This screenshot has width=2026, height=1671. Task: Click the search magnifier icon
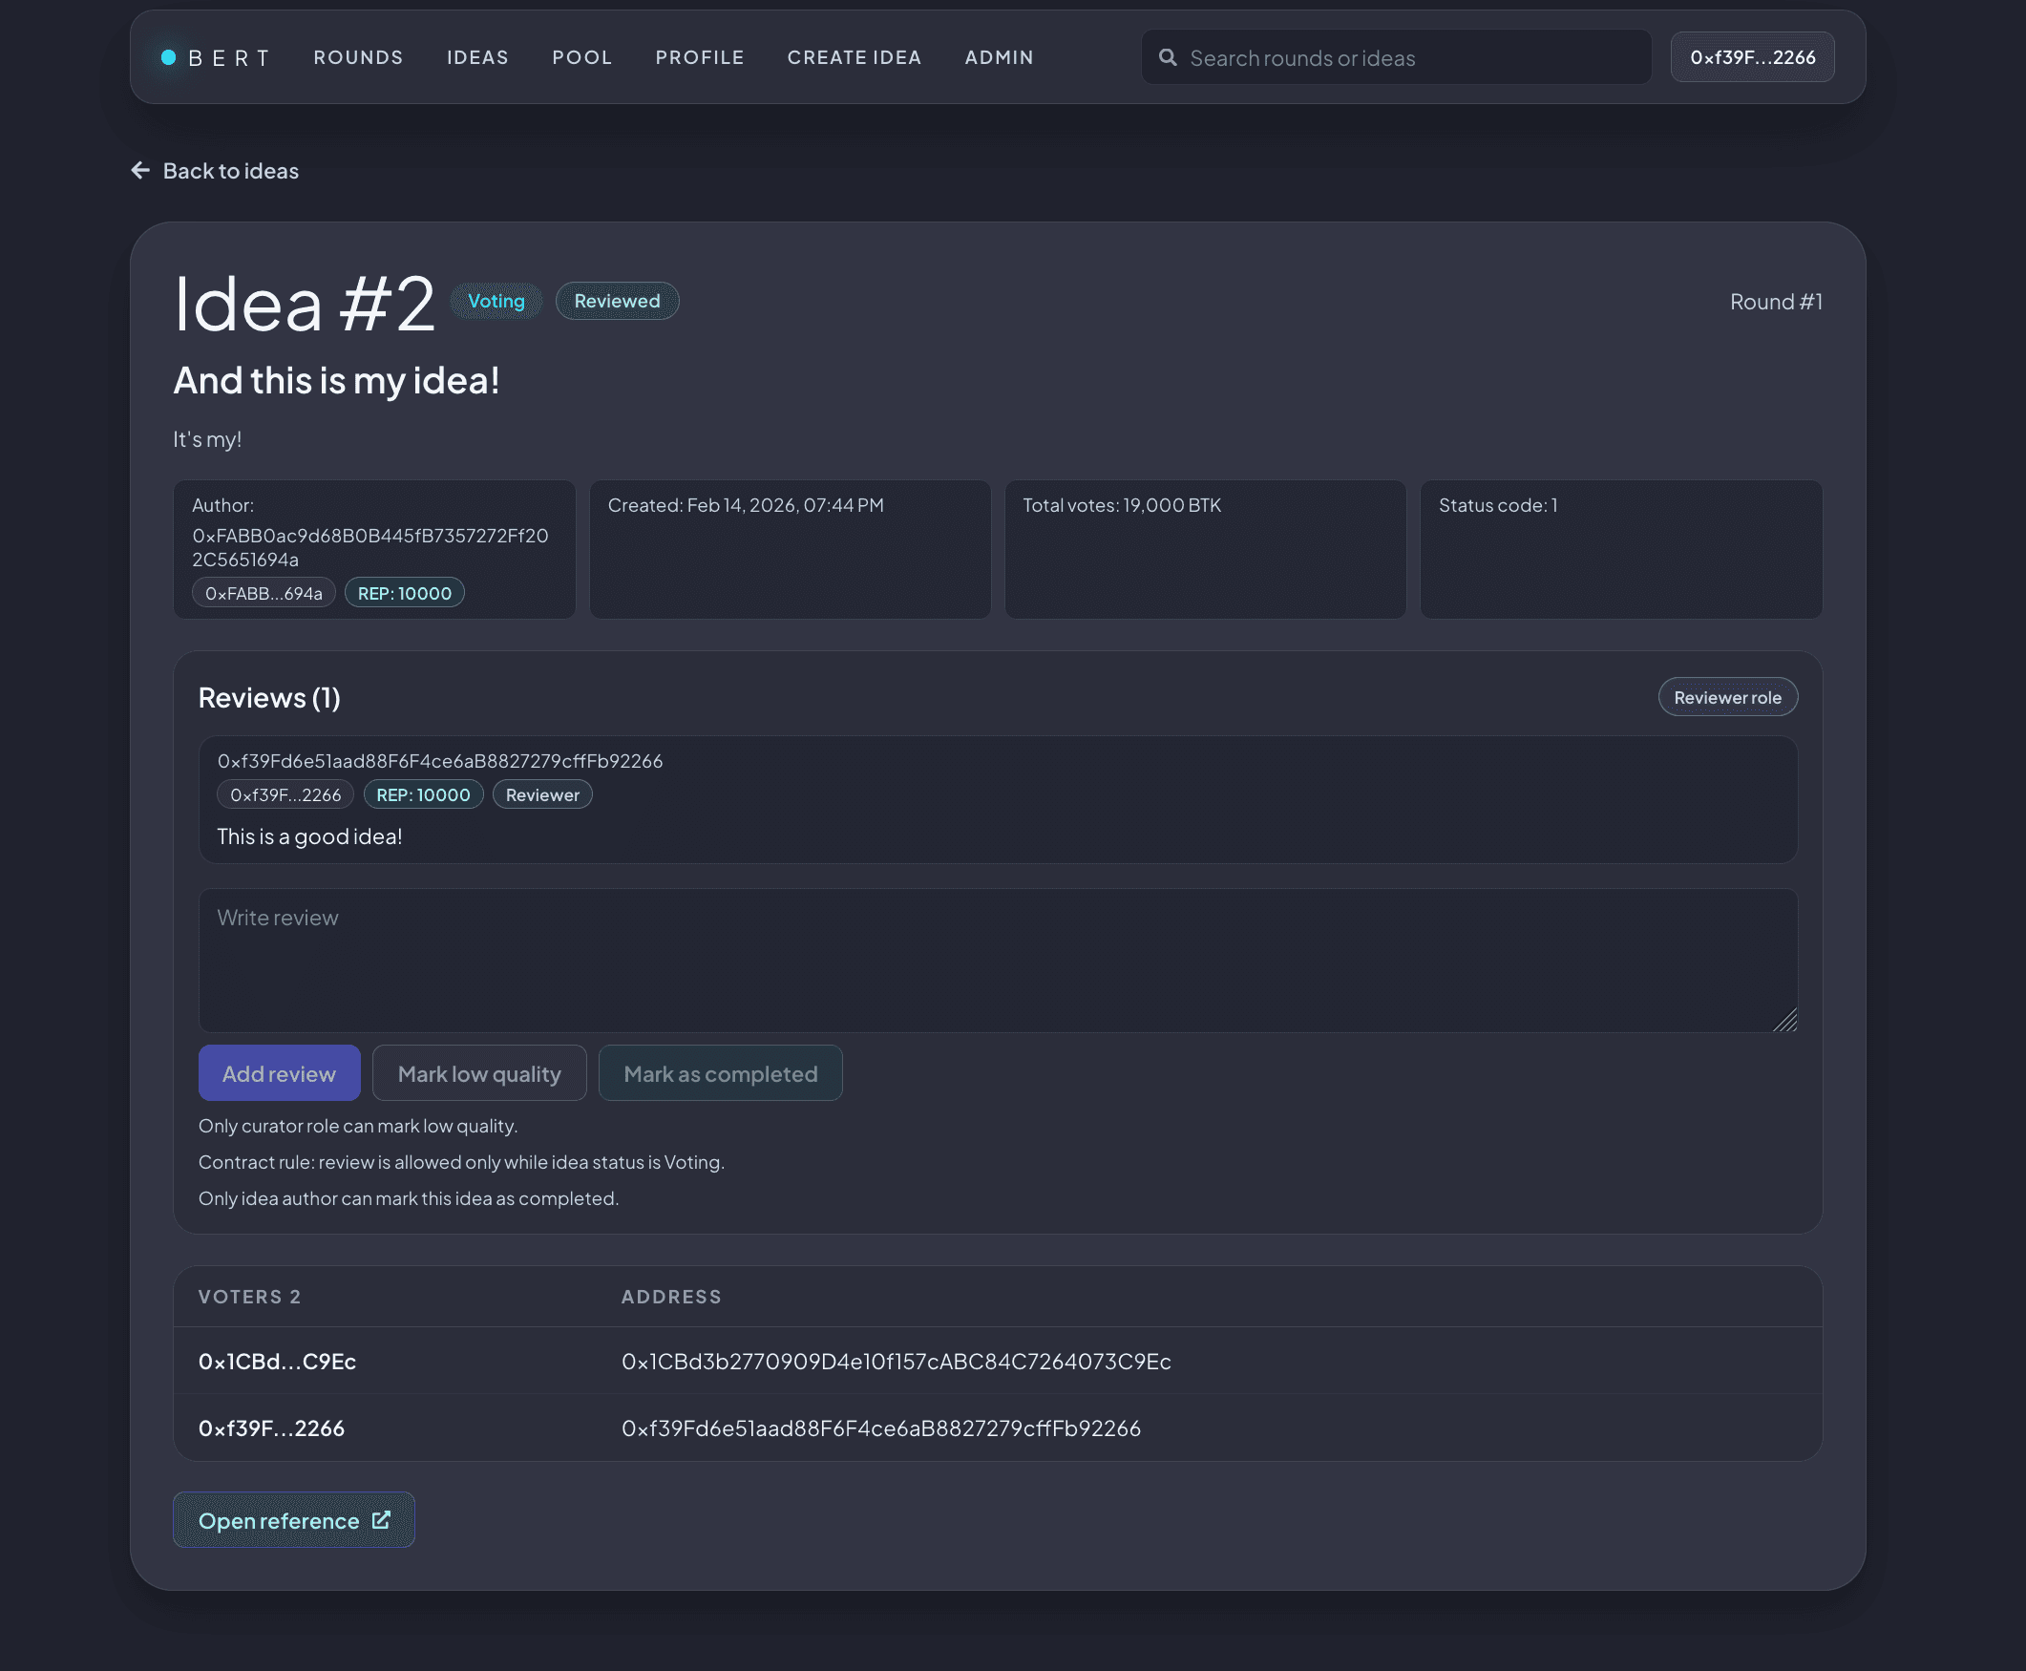point(1168,56)
